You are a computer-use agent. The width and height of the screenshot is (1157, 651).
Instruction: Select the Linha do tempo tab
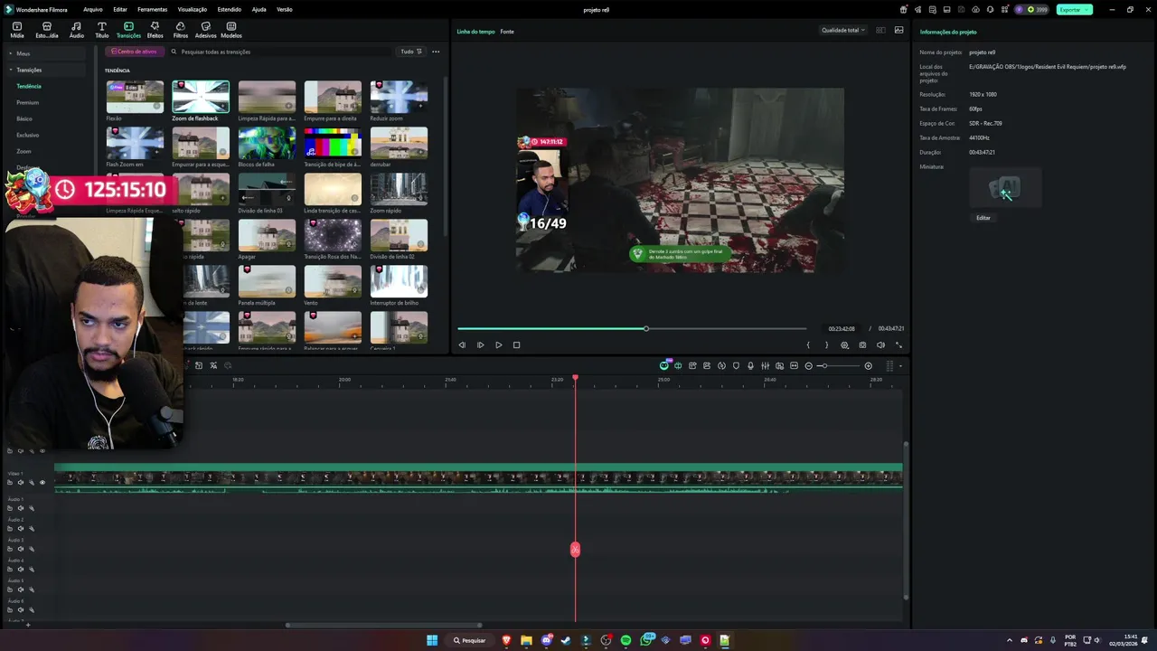pyautogui.click(x=475, y=32)
